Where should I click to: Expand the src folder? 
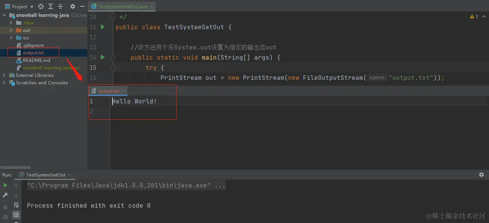tap(11, 38)
